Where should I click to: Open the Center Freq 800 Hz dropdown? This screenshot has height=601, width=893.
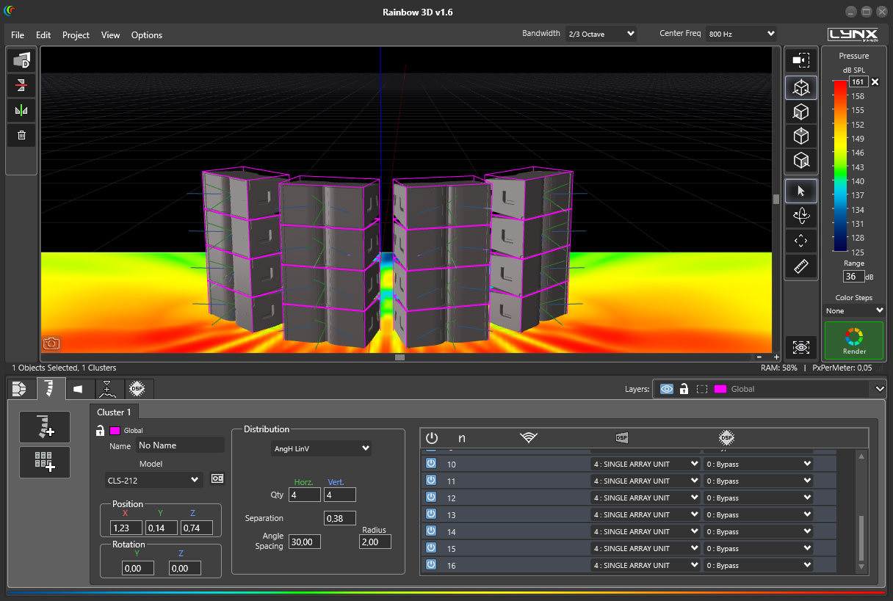tap(740, 34)
